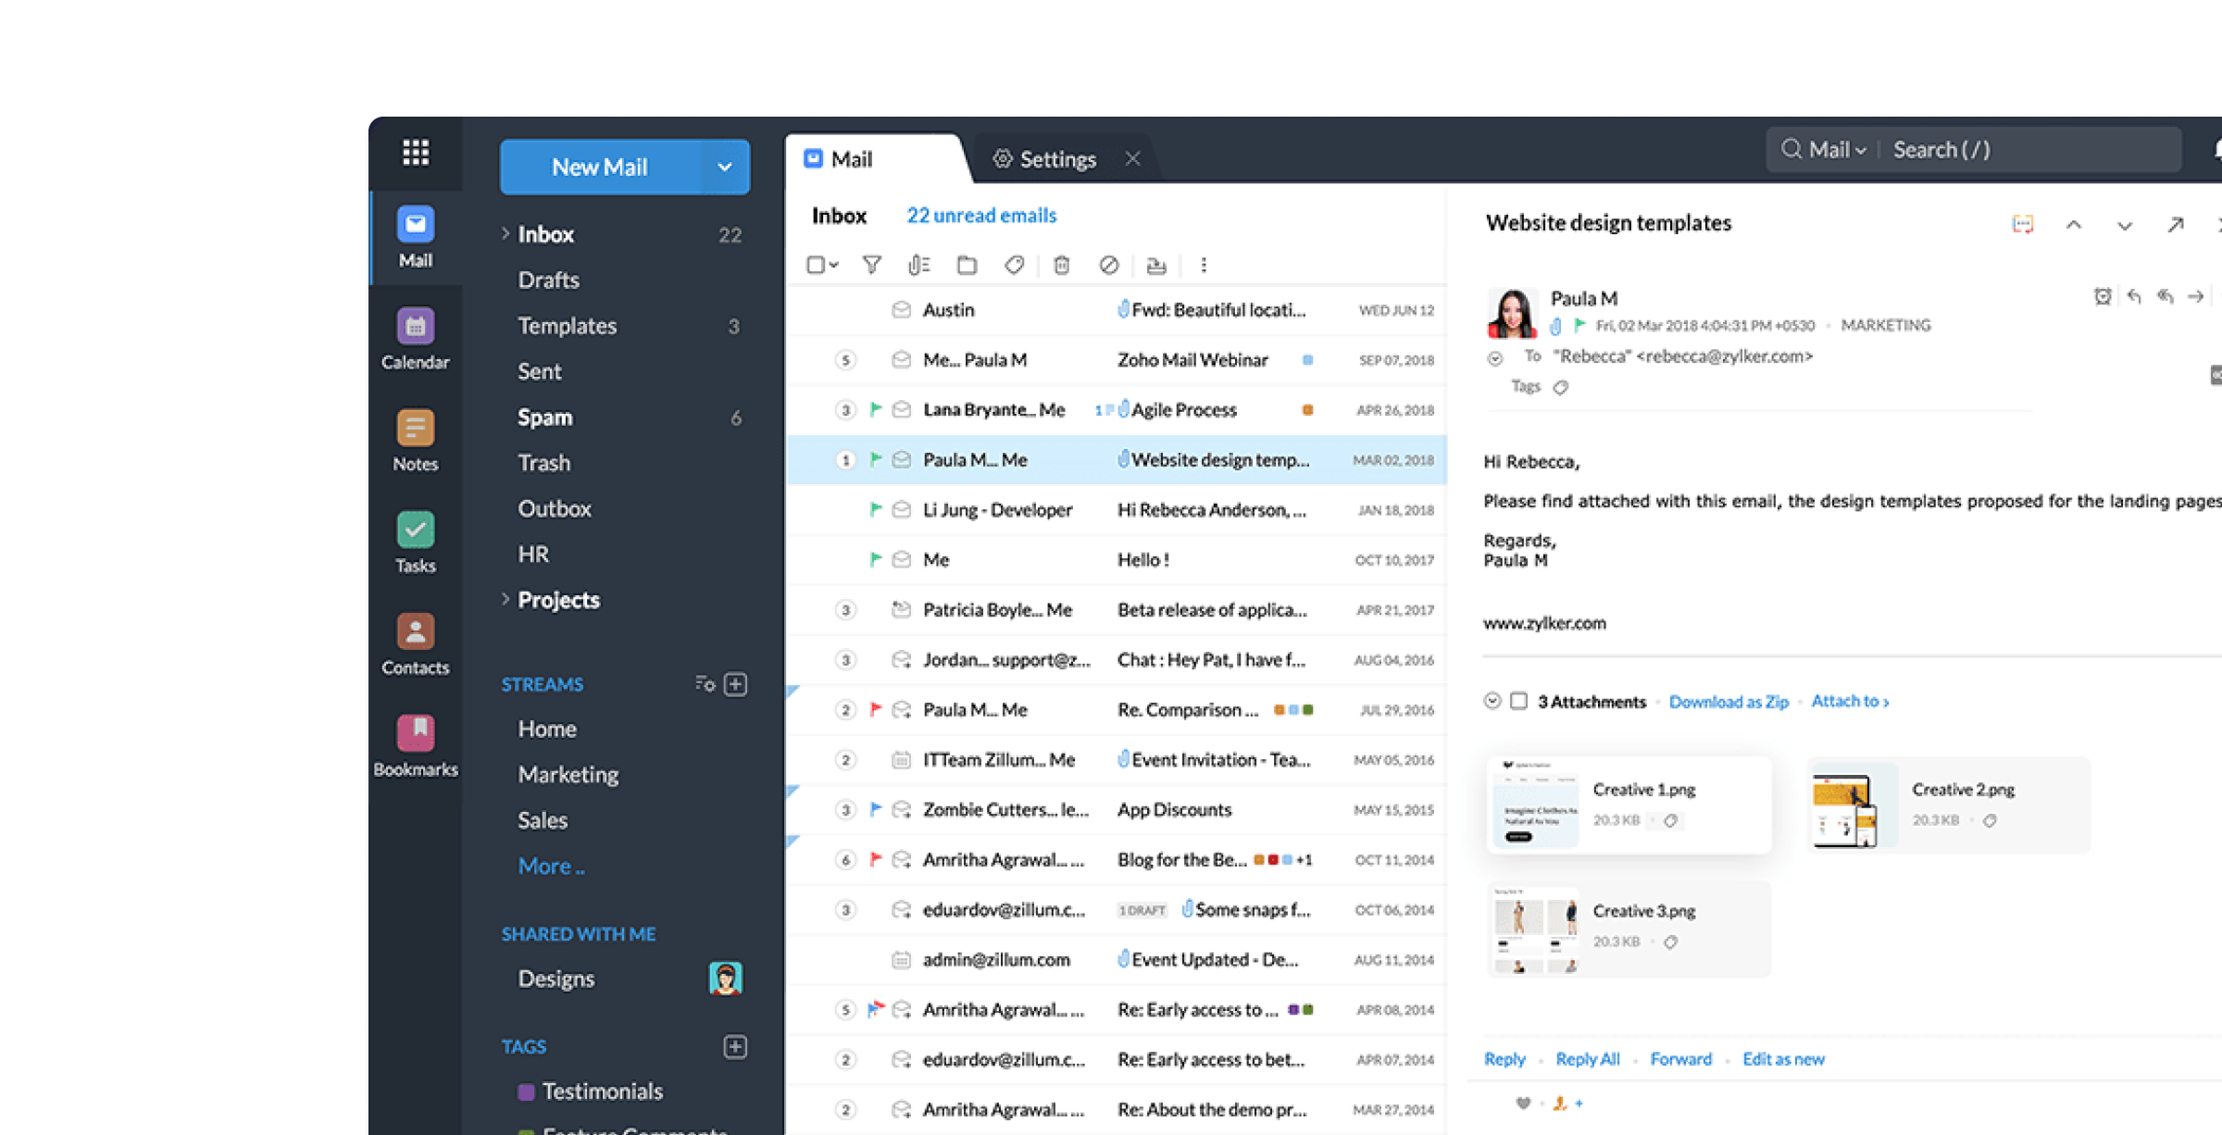The height and width of the screenshot is (1135, 2222).
Task: Click the filter funnel icon in toolbar
Action: [x=871, y=266]
